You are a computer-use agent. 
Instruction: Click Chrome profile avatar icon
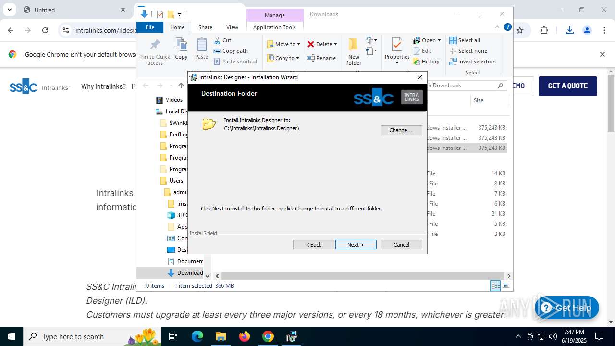587,30
